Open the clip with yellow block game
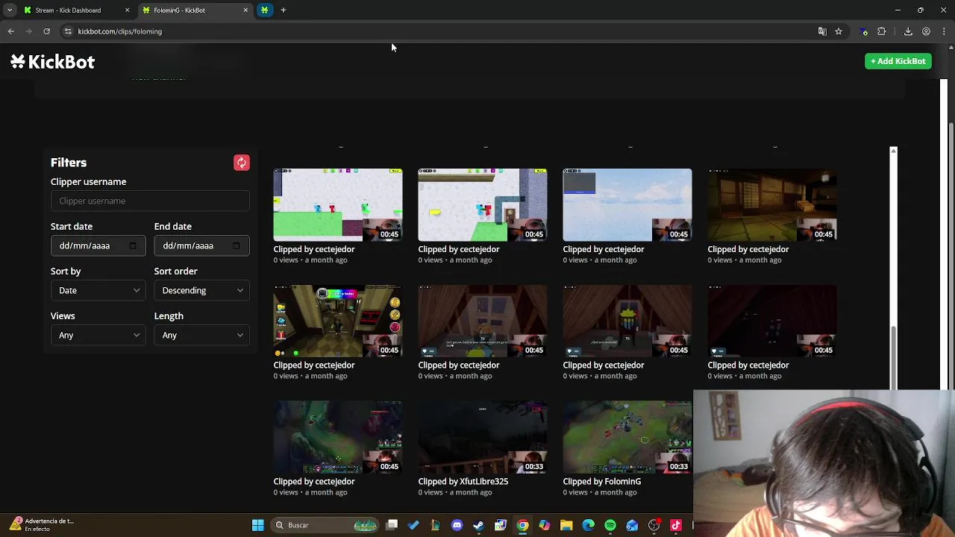The height and width of the screenshot is (537, 955). (483, 204)
